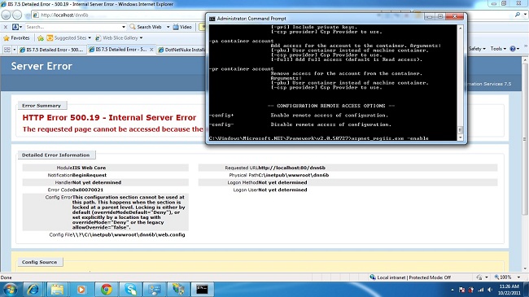This screenshot has width=529, height=297.
Task: Click the Add to Favorites Bar icon
Action: click(41, 37)
